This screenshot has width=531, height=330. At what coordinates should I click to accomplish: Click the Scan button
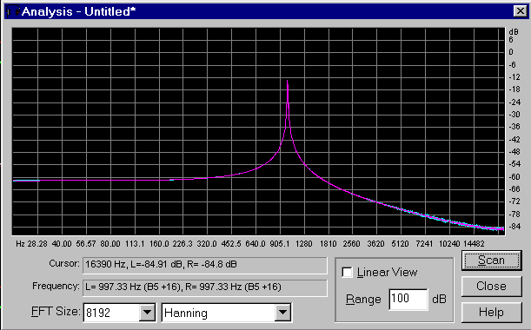491,261
